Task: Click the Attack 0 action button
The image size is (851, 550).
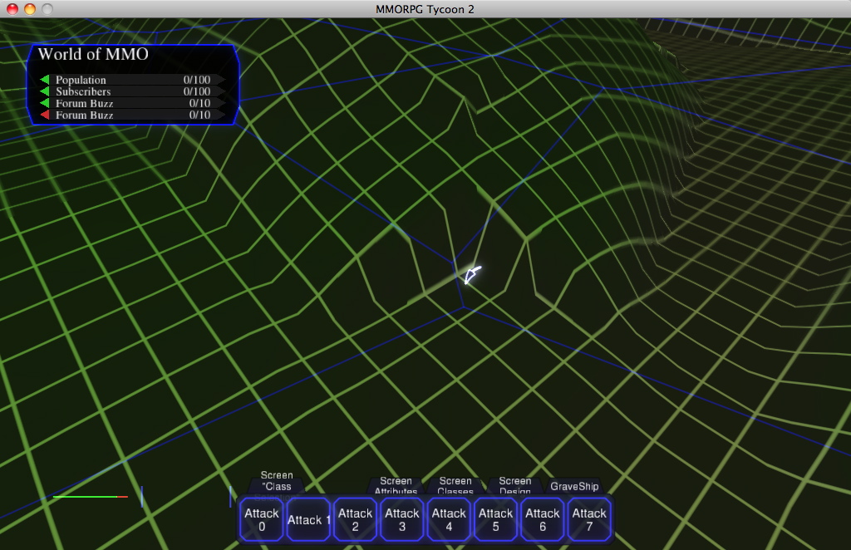Action: (262, 519)
